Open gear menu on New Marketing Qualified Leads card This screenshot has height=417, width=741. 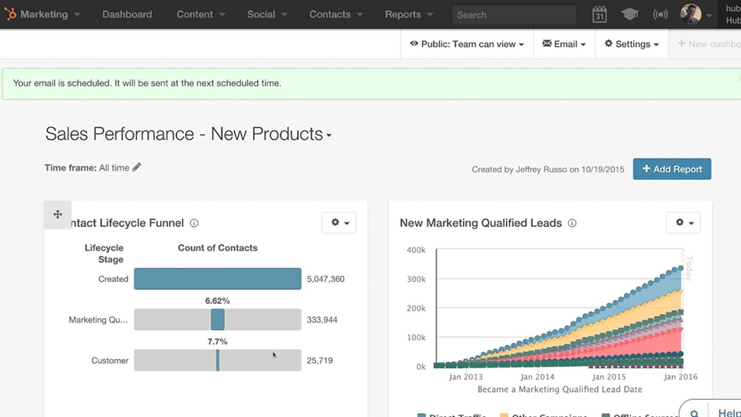click(684, 222)
